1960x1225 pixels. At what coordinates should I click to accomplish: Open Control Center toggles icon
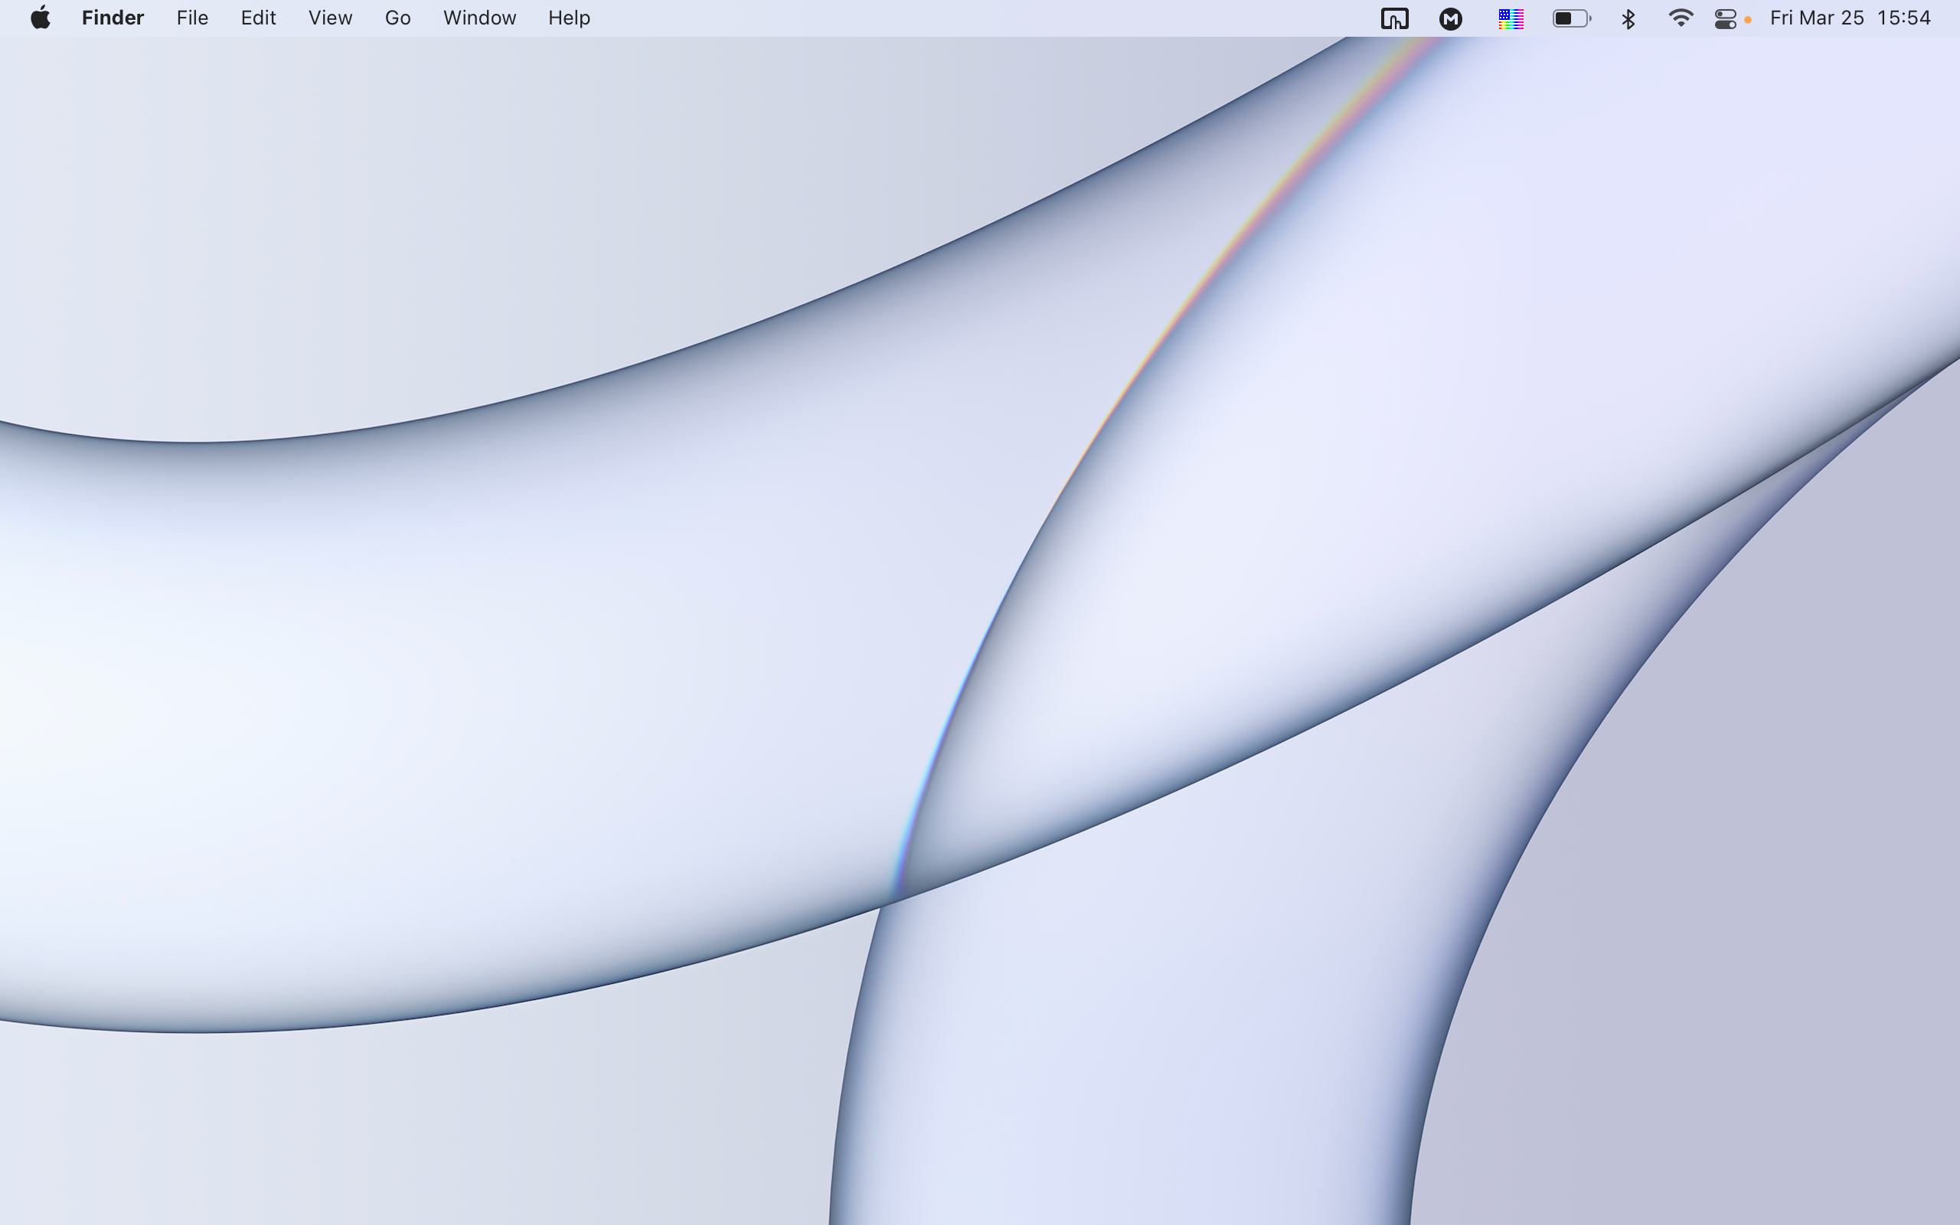[x=1725, y=18]
